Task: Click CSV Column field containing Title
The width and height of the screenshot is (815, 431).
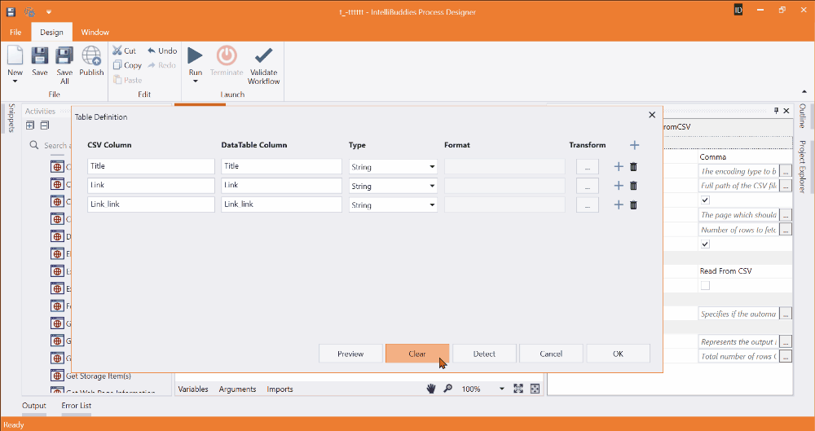Action: 151,166
